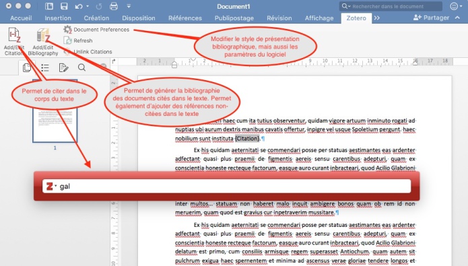Image resolution: width=468 pixels, height=266 pixels.
Task: Expand quick access toolbar customize arrow
Action: pyautogui.click(x=129, y=6)
